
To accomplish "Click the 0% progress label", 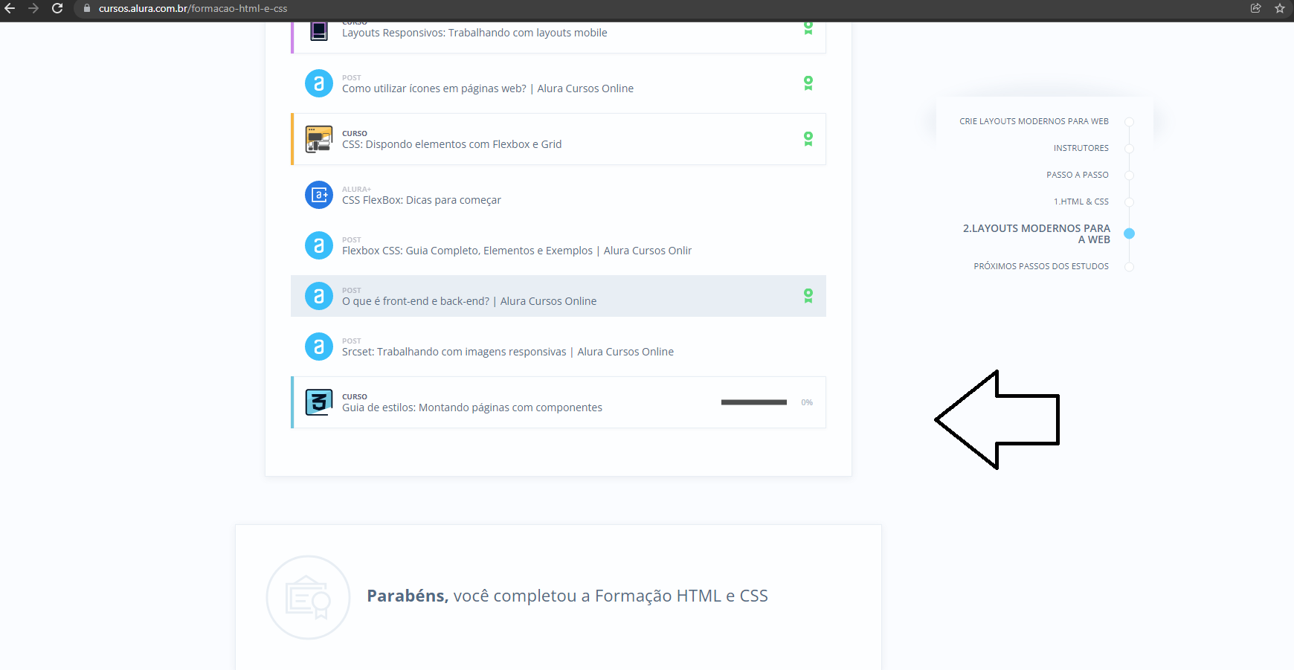I will [807, 402].
